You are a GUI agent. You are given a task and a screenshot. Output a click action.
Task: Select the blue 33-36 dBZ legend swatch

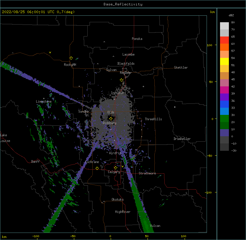224,104
